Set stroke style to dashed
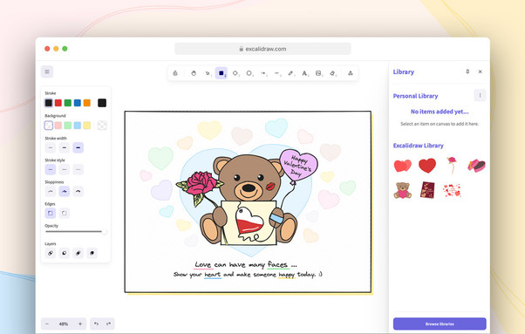525x334 pixels. (64, 169)
